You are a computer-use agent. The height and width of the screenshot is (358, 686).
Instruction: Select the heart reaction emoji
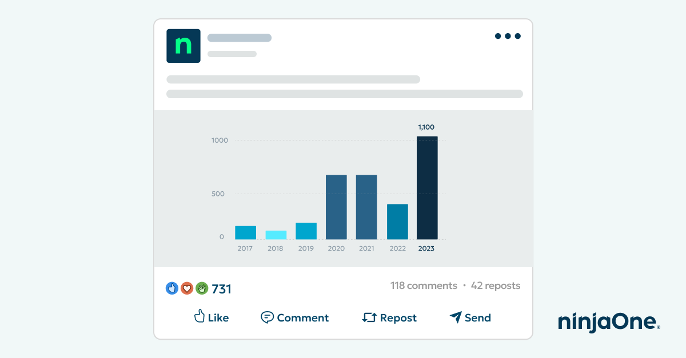pos(187,288)
